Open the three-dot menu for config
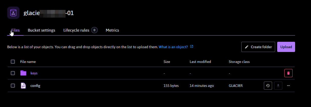The width and height of the screenshot is (311, 107). click(288, 86)
